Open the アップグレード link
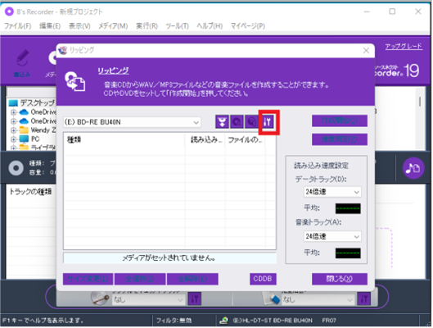Image resolution: width=433 pixels, height=328 pixels. pos(404,46)
